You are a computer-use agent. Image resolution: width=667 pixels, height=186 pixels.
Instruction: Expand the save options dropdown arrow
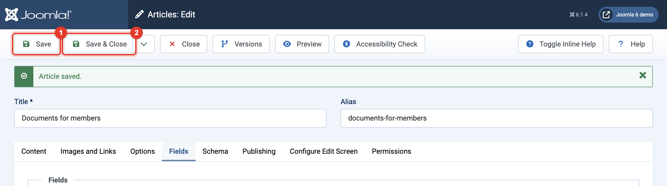pyautogui.click(x=144, y=44)
